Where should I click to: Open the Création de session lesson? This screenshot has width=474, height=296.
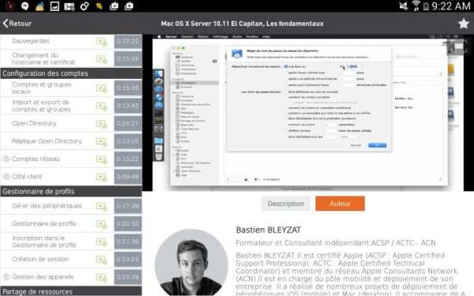(40, 259)
